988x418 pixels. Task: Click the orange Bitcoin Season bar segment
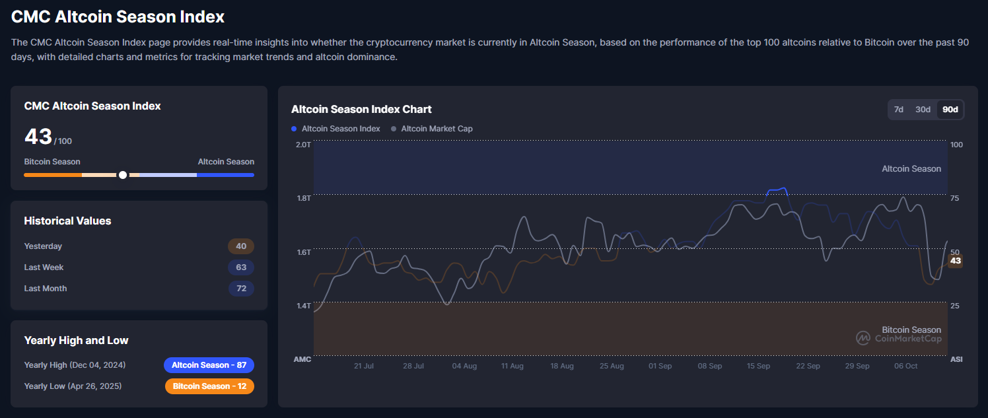coord(52,175)
